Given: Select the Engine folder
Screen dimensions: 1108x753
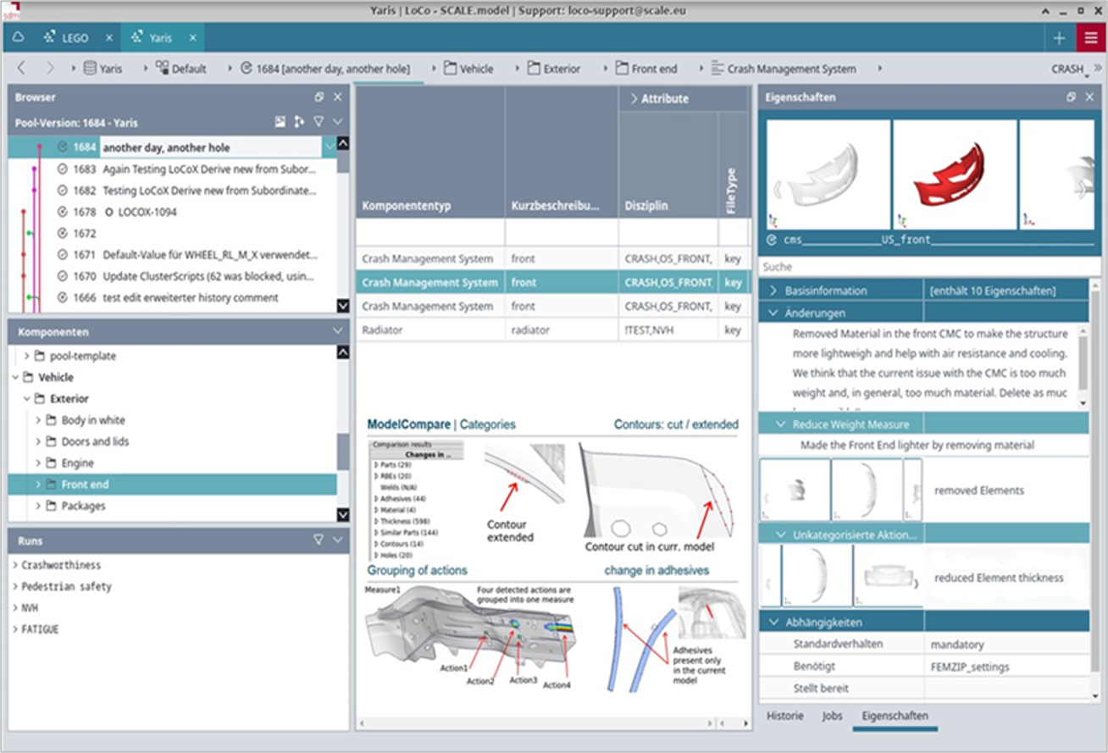Looking at the screenshot, I should 77,463.
